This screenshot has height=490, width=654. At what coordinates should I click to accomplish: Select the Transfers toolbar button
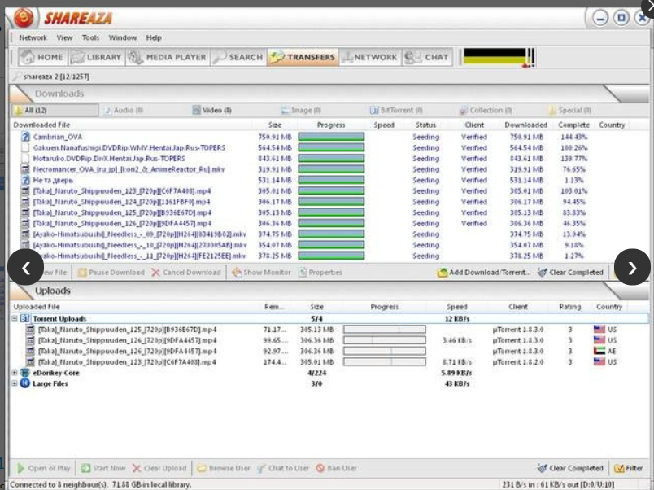[x=303, y=57]
